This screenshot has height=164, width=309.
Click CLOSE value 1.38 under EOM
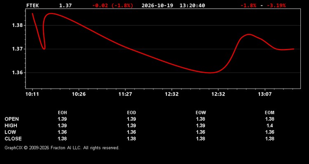coord(269,139)
